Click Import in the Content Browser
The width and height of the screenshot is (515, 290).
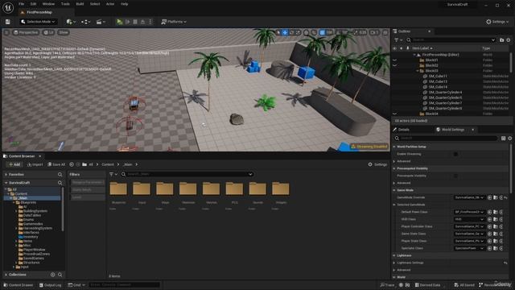(35, 164)
